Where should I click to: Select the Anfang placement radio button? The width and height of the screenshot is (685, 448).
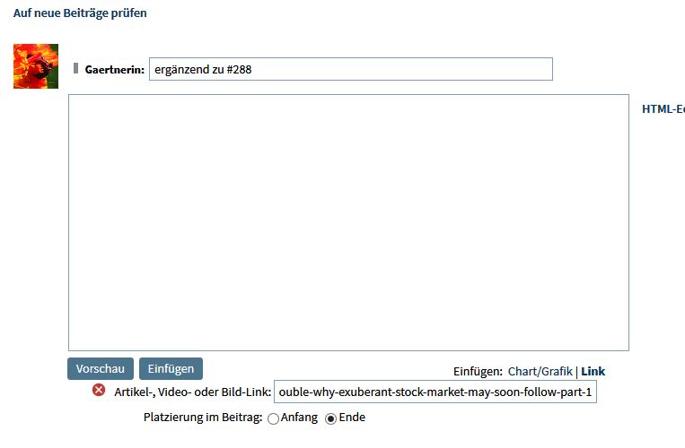click(x=273, y=418)
